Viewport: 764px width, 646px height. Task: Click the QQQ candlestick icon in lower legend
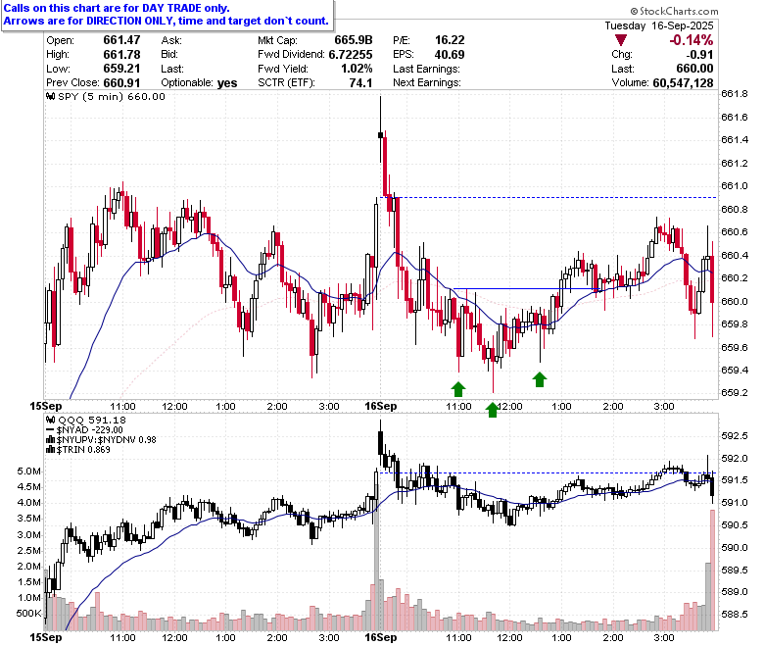pyautogui.click(x=50, y=420)
